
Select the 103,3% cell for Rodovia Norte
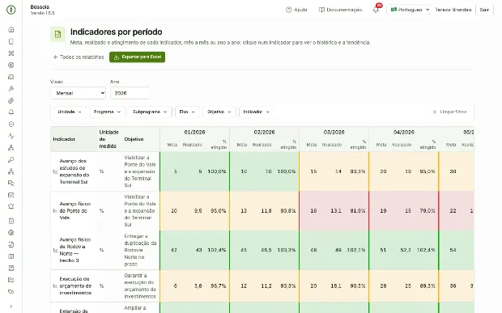click(287, 250)
